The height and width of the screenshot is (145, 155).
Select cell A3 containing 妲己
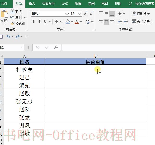pyautogui.click(x=24, y=77)
